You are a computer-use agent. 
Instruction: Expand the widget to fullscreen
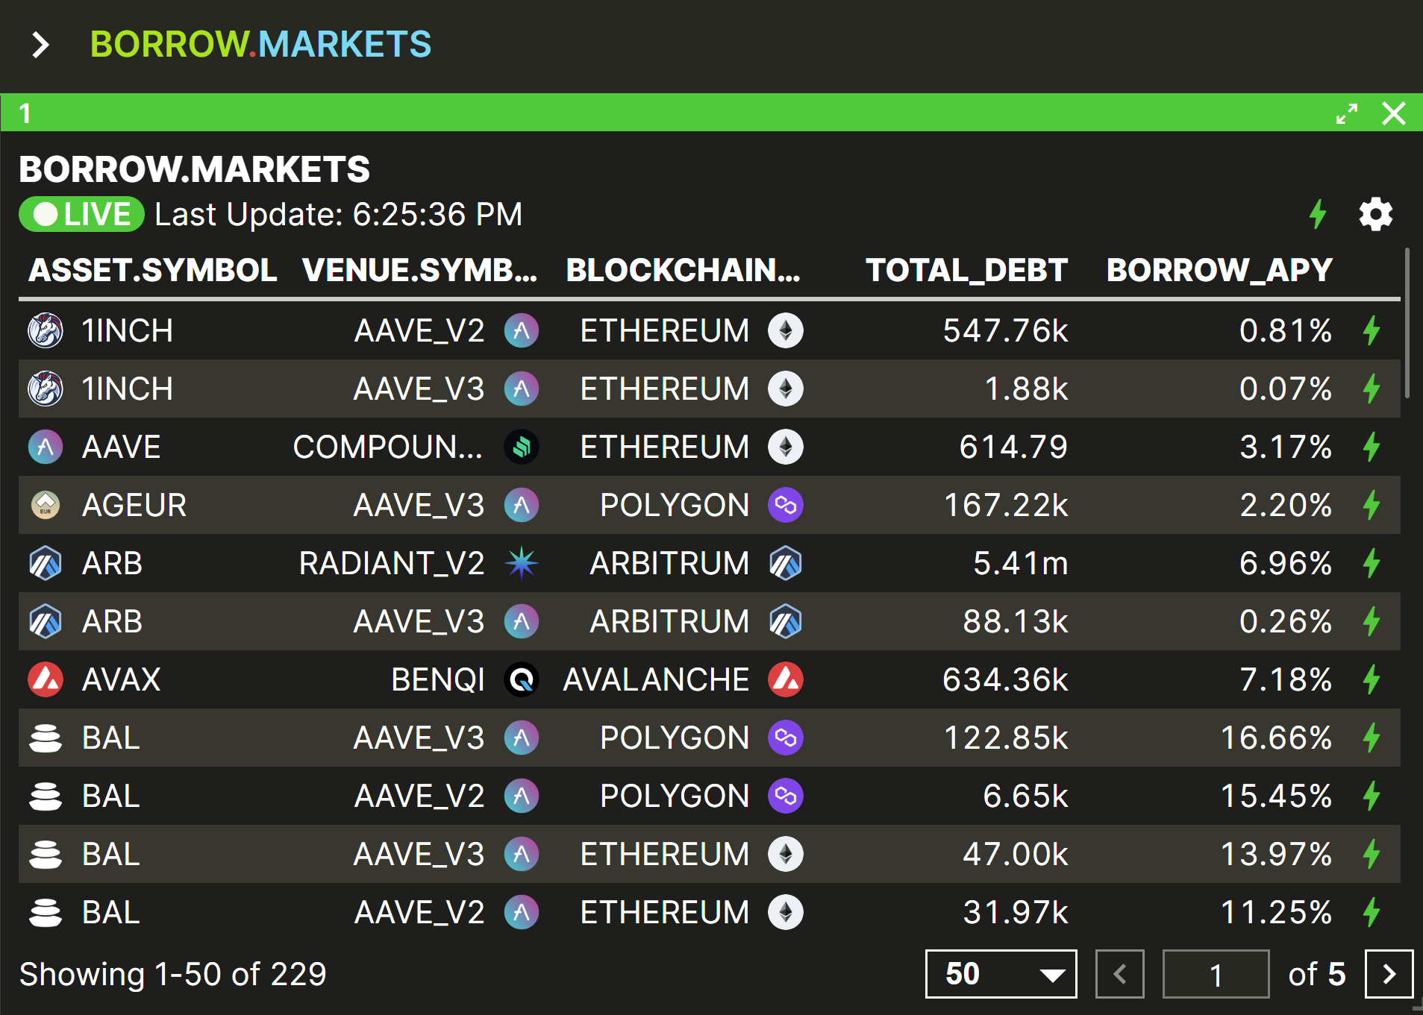(1346, 113)
